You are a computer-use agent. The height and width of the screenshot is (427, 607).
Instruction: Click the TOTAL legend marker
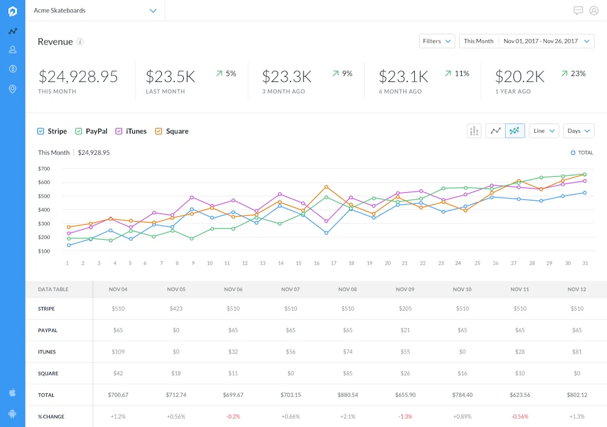point(573,152)
